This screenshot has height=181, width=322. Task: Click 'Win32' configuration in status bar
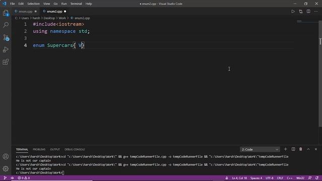(300, 178)
